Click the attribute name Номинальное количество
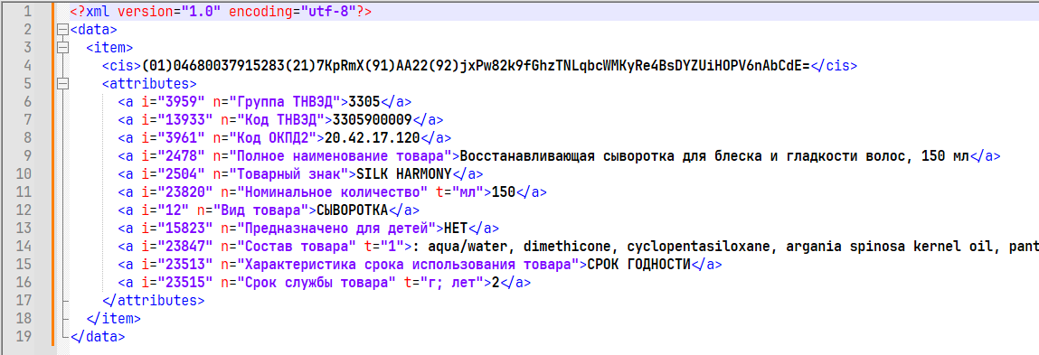1039x355 pixels. tap(333, 192)
